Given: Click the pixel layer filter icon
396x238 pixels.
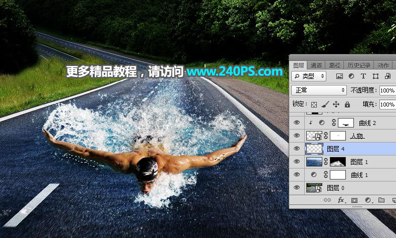Looking at the screenshot, I should [339, 76].
